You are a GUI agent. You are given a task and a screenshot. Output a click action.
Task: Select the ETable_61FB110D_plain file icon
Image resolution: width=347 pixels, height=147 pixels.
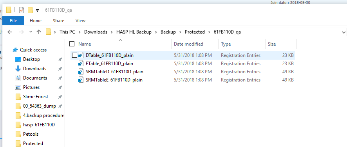pos(81,64)
